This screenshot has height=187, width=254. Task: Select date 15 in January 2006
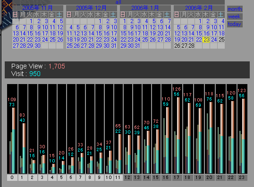123,34
